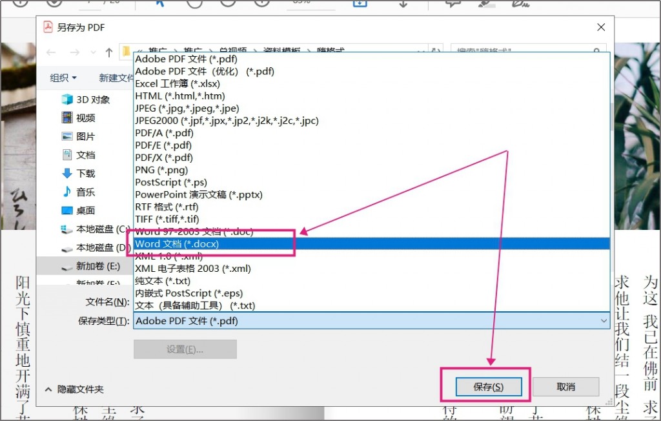Collapse folders with 隐藏文件夹
The width and height of the screenshot is (661, 421).
[75, 389]
